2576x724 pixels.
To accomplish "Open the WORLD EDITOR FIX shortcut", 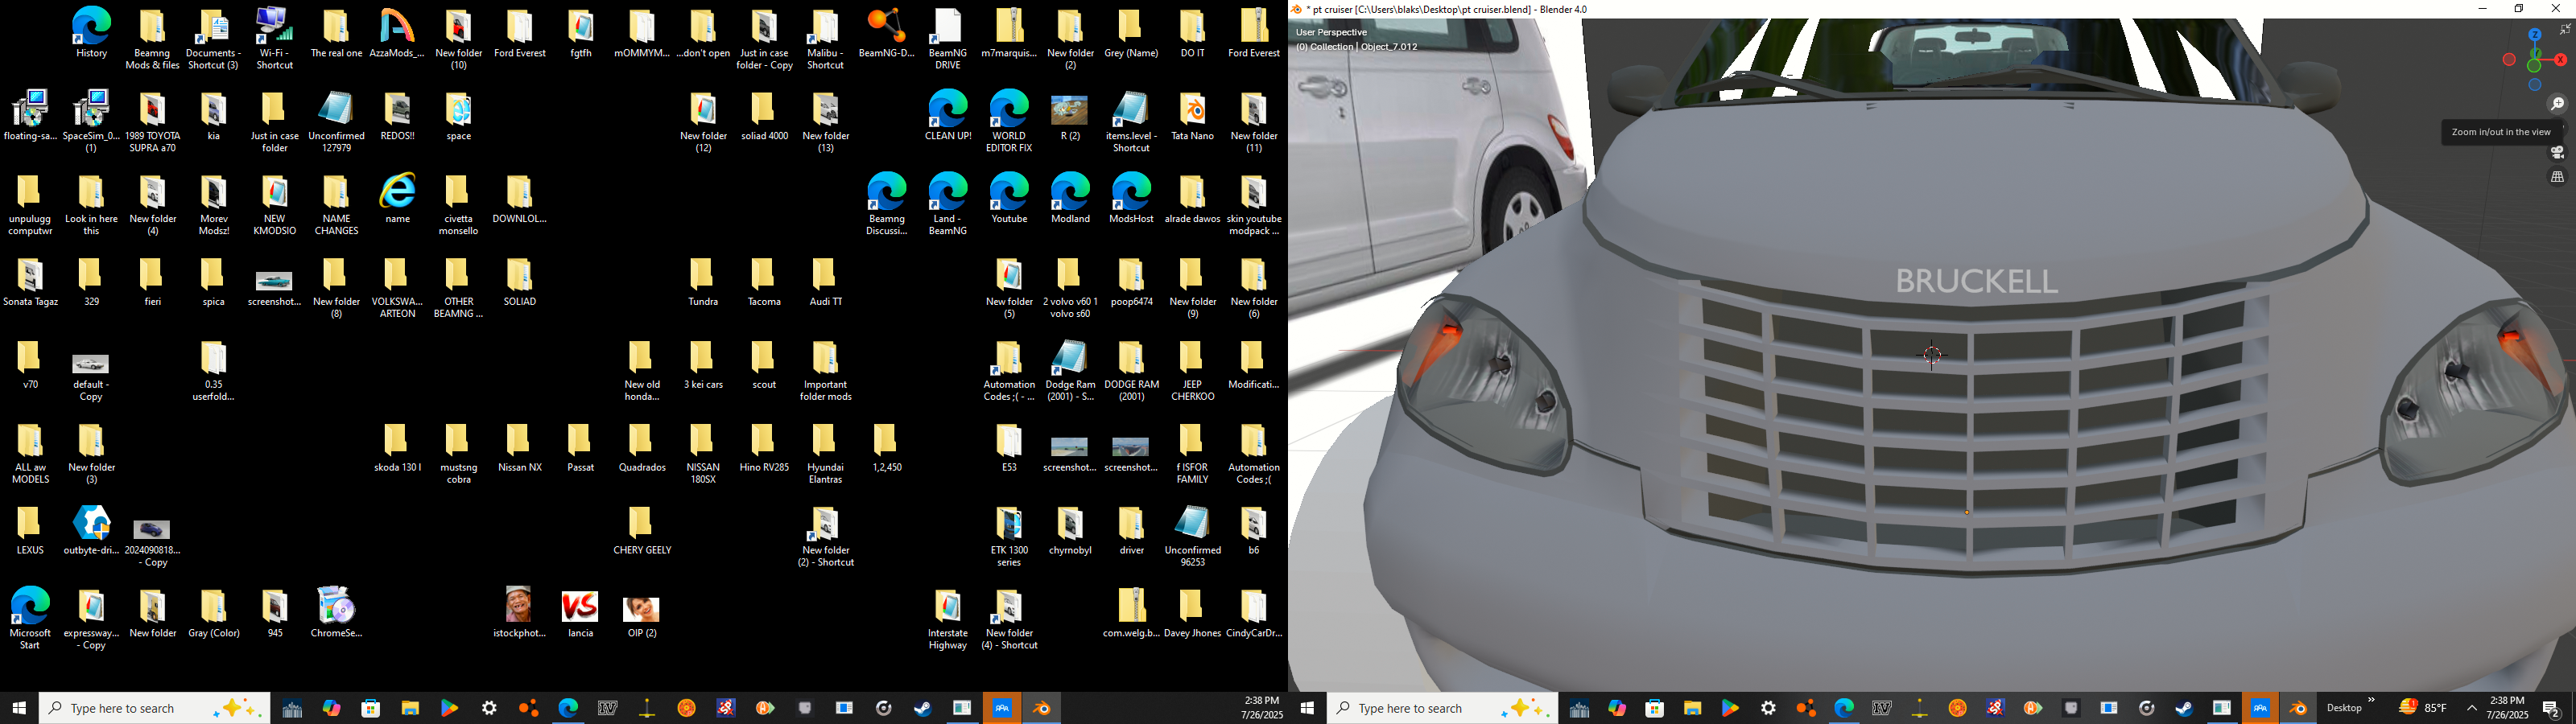I will [1009, 121].
